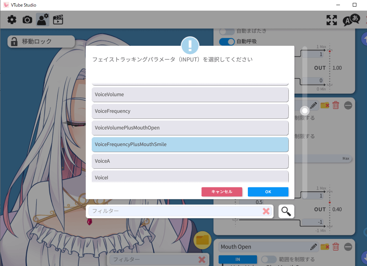Click the dialog list scrollbar handle
The width and height of the screenshot is (367, 266).
305,110
